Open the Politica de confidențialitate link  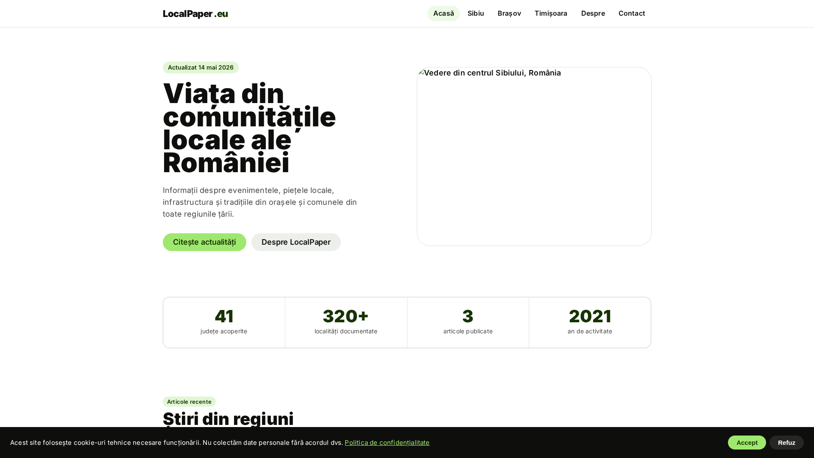point(387,443)
